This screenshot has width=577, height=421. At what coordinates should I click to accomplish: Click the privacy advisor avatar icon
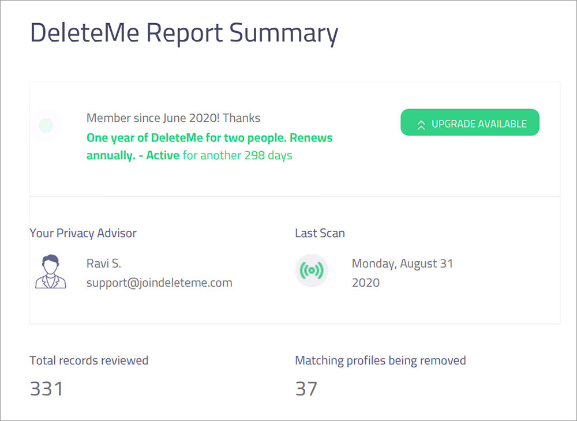click(x=50, y=272)
